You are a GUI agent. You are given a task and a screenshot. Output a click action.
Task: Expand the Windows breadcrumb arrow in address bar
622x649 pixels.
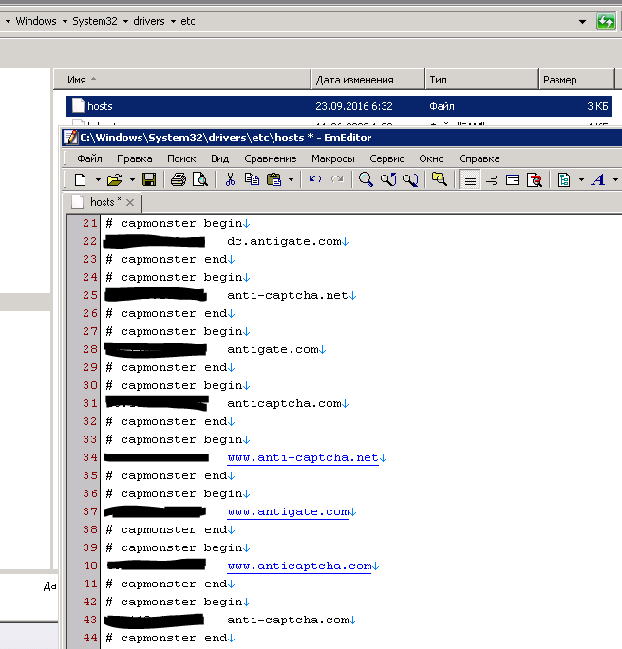(x=8, y=21)
